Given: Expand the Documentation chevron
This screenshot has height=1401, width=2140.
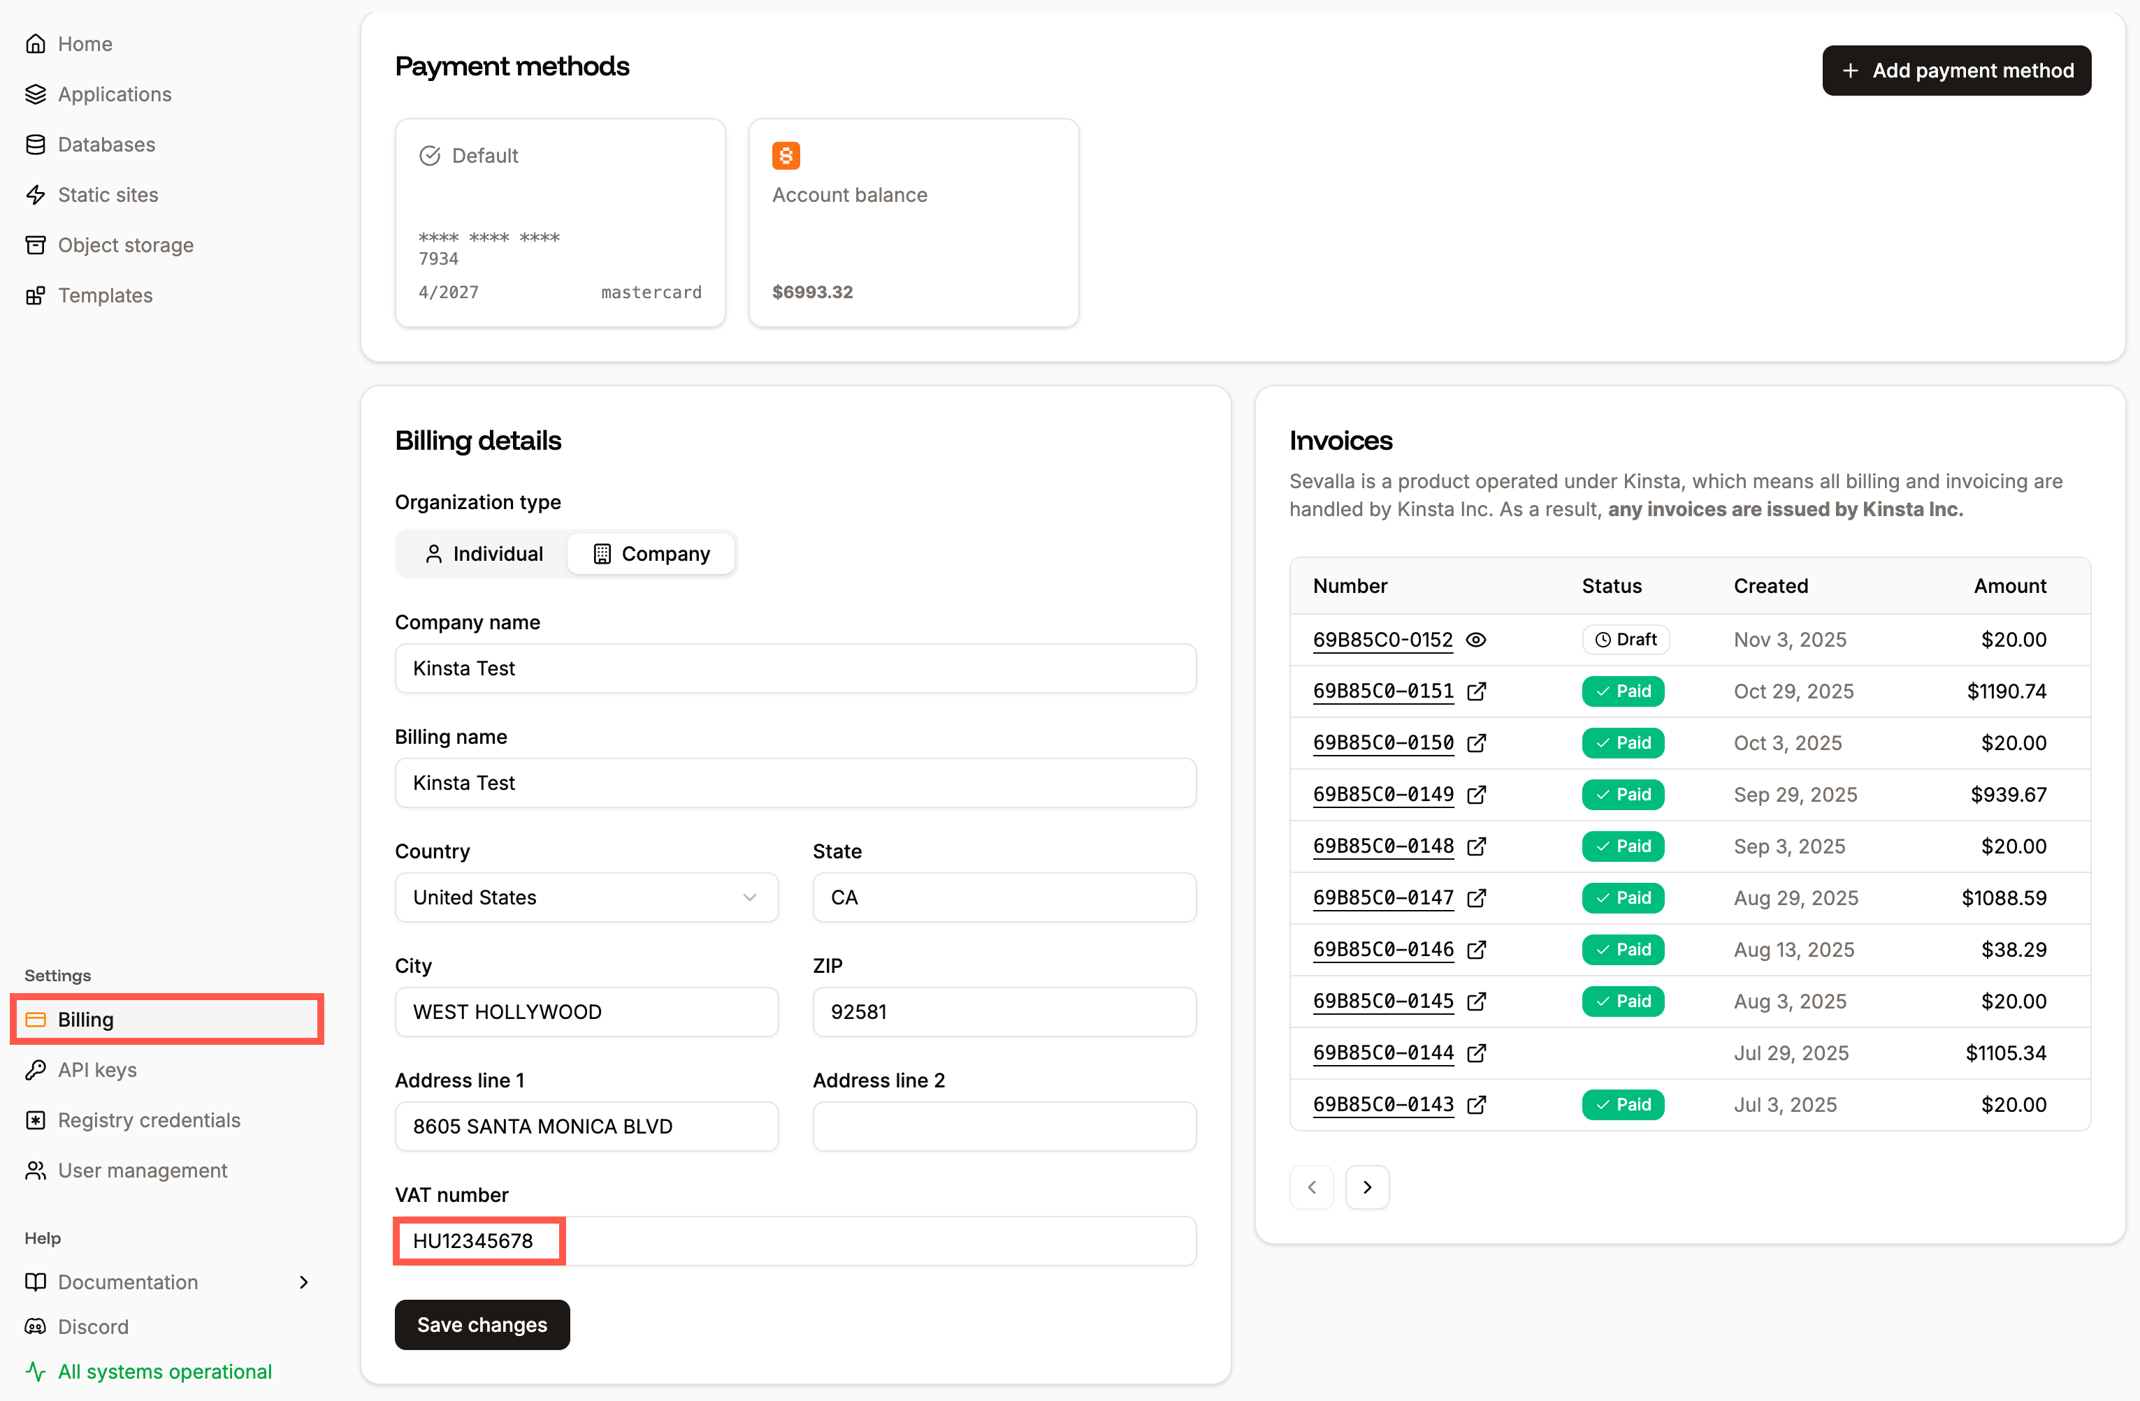Looking at the screenshot, I should point(303,1282).
